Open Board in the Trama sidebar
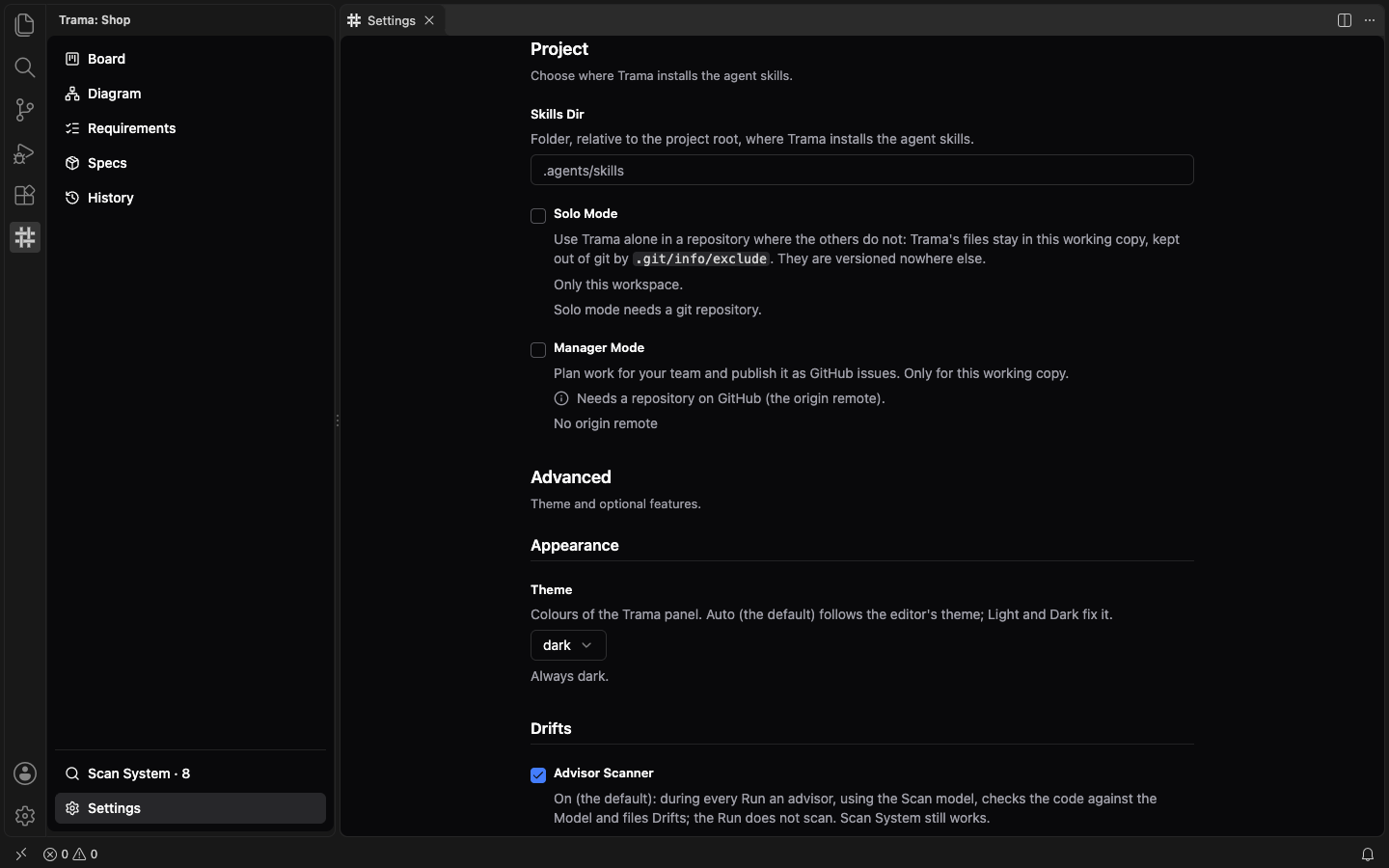The image size is (1389, 868). [x=190, y=59]
